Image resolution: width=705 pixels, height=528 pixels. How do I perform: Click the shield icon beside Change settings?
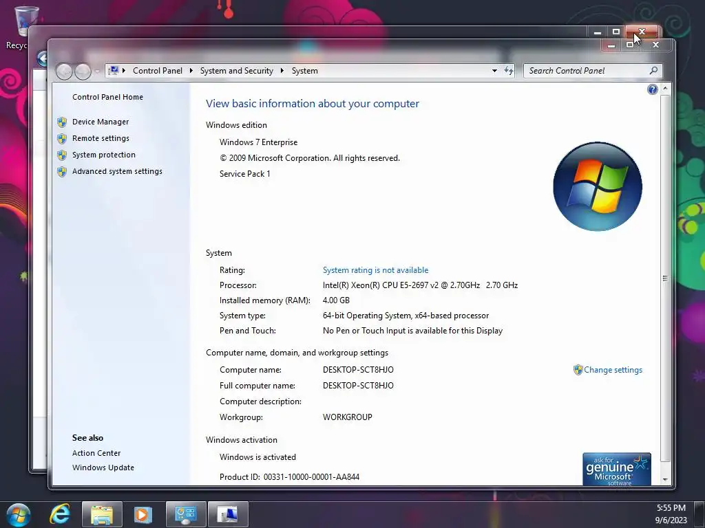(x=578, y=370)
